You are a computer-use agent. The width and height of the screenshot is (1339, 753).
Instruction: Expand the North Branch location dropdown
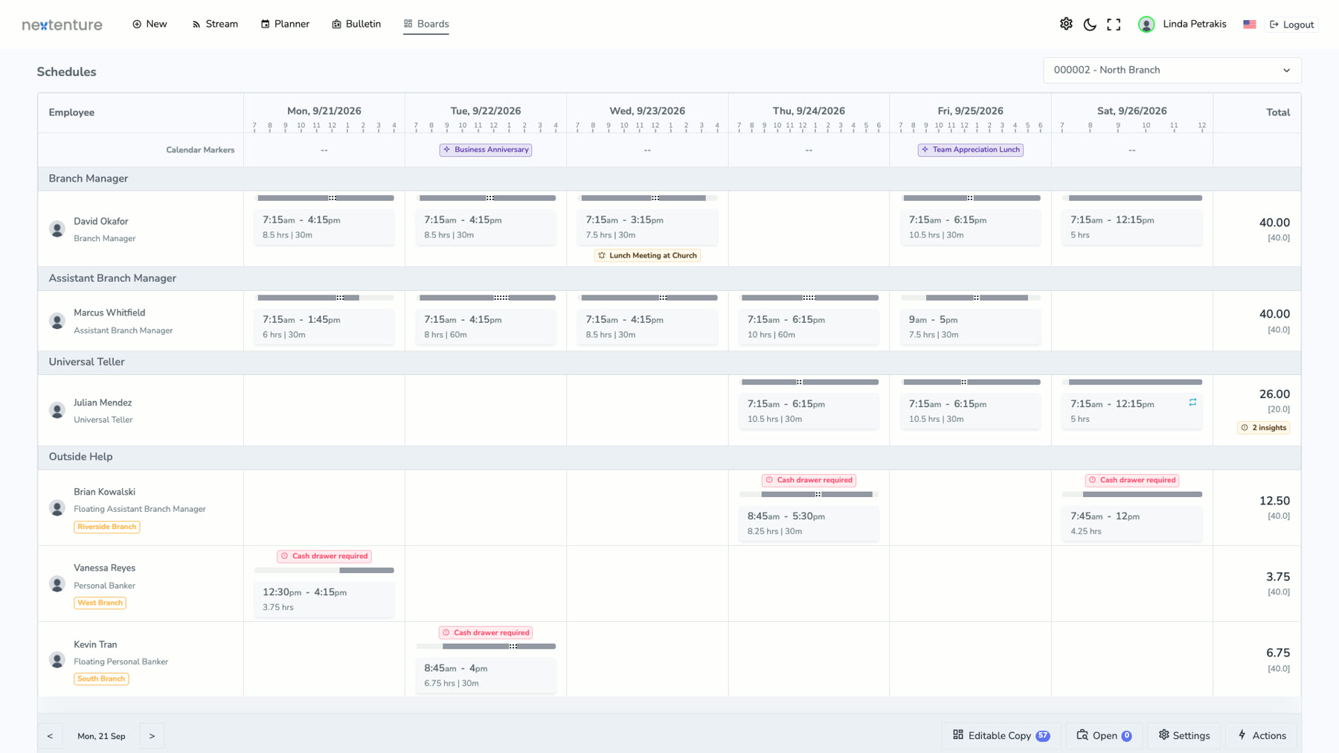coord(1172,70)
